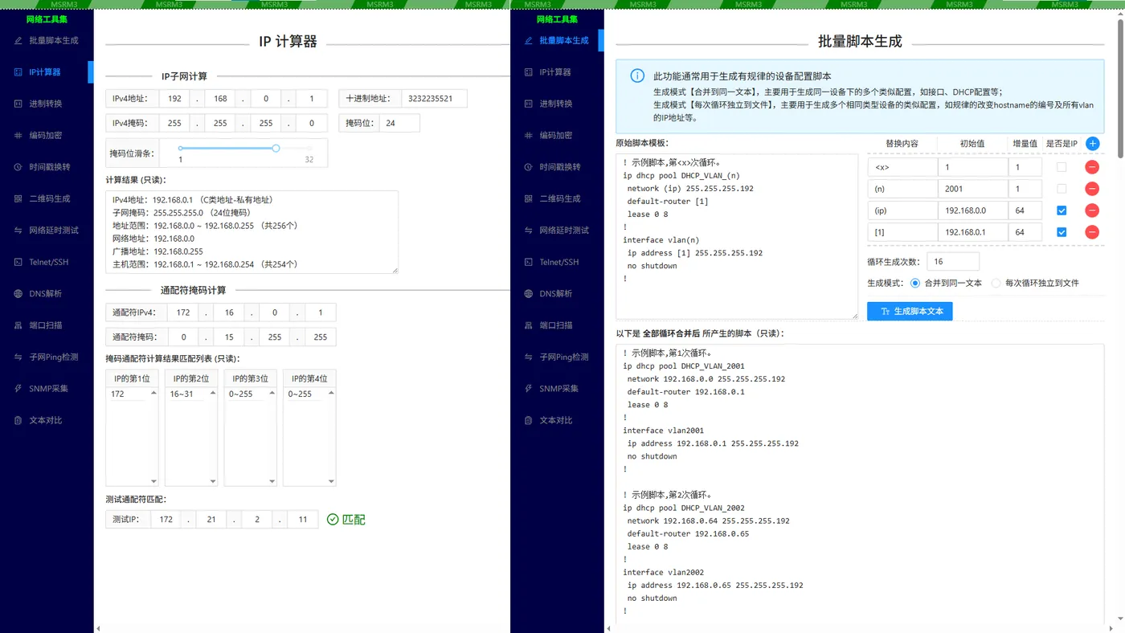Click the SNMP采集 lightning icon in left window
1125x633 pixels.
[18, 389]
